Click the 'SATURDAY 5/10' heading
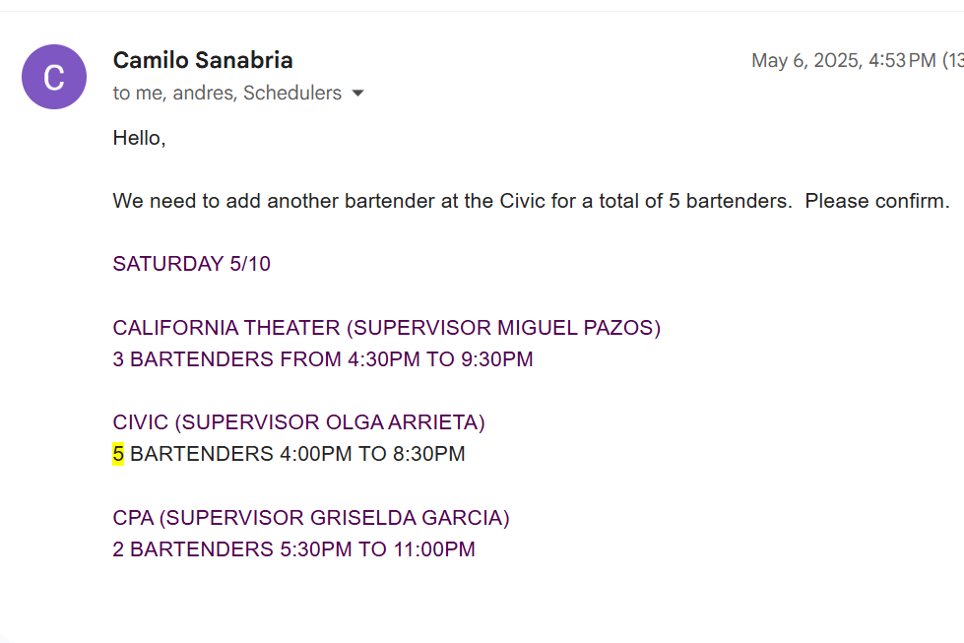This screenshot has width=964, height=643. (x=192, y=264)
